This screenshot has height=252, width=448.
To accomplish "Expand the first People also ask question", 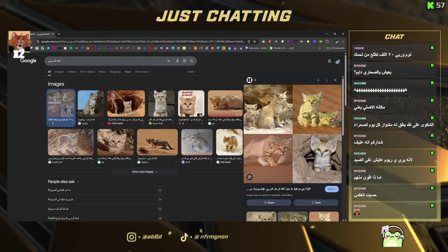I will click(x=105, y=190).
